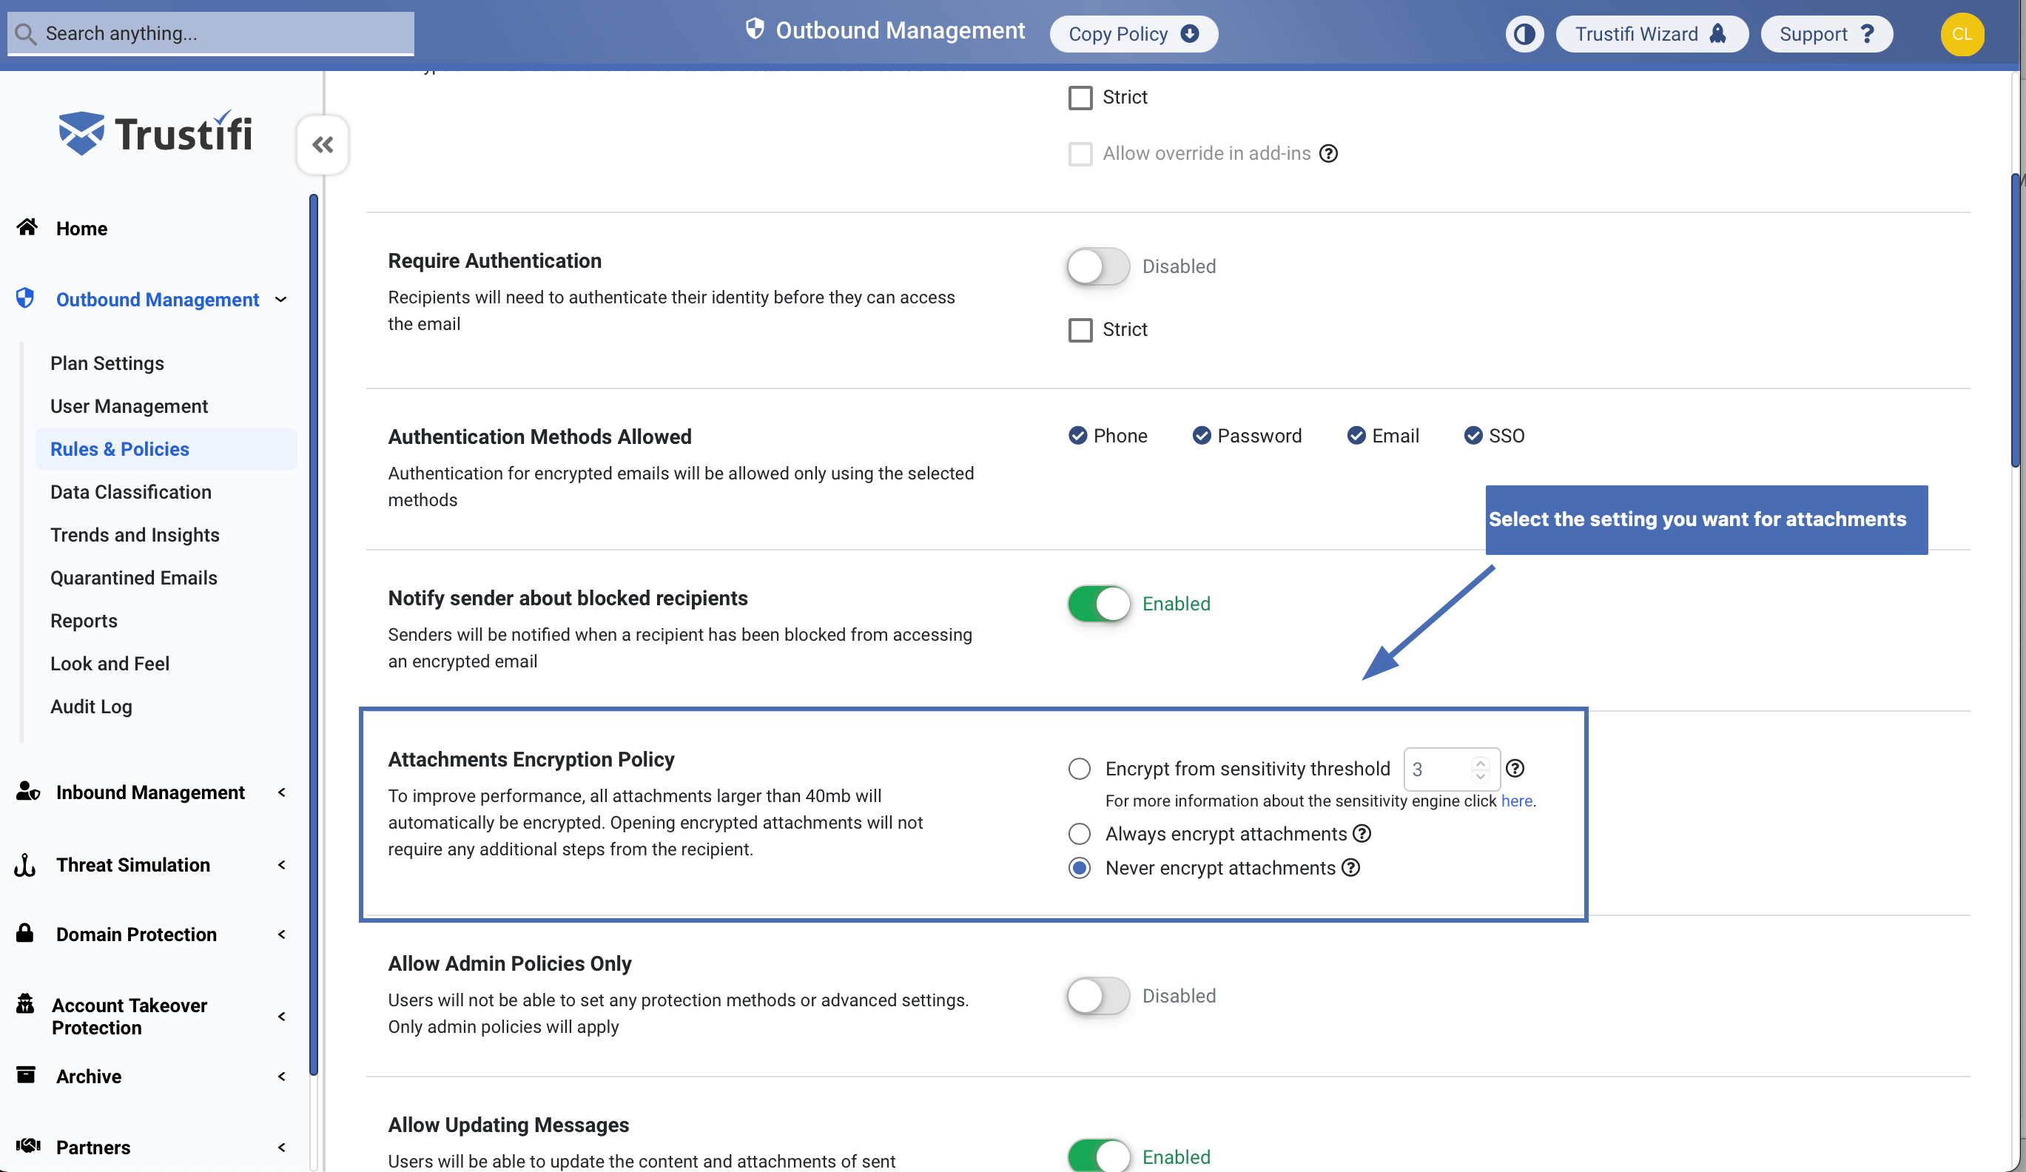Viewport: 2026px width, 1172px height.
Task: Click the Outbound Management shield icon in sidebar
Action: coord(25,298)
